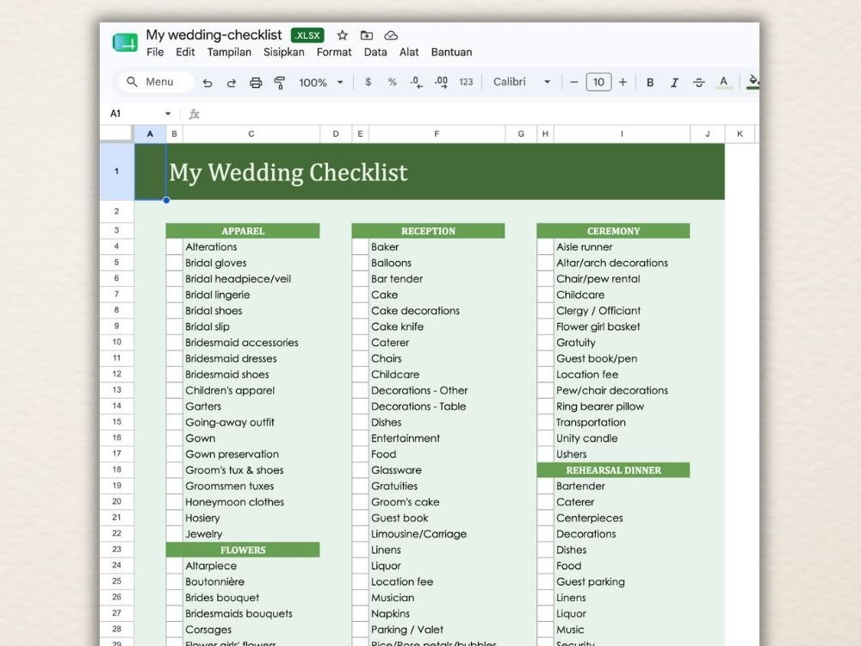Check the cloud document status icon

[391, 35]
